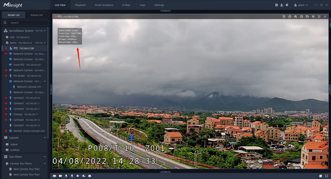The image size is (331, 179).
Task: Click the digital zoom magnifier icon
Action: click(295, 17)
